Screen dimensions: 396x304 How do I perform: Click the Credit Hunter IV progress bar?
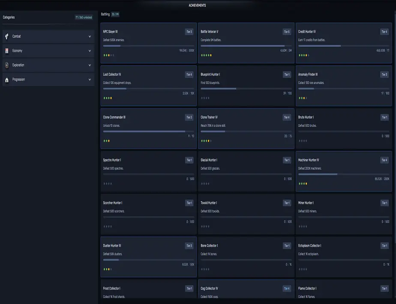click(x=344, y=46)
